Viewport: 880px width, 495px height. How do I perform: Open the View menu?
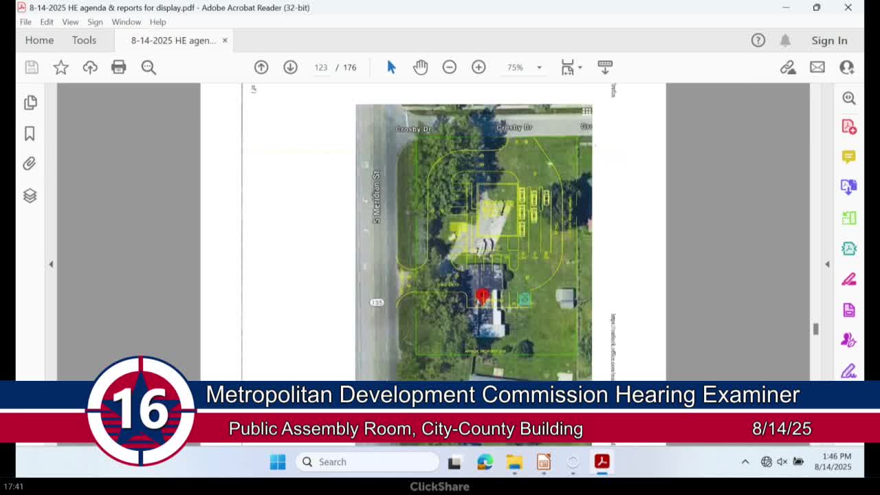70,22
